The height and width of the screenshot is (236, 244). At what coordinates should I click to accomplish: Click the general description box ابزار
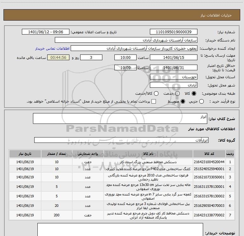pyautogui.click(x=120, y=118)
